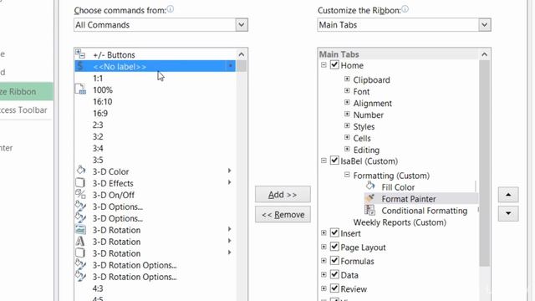Expand the Data tab node
Image resolution: width=535 pixels, height=301 pixels.
coord(324,275)
